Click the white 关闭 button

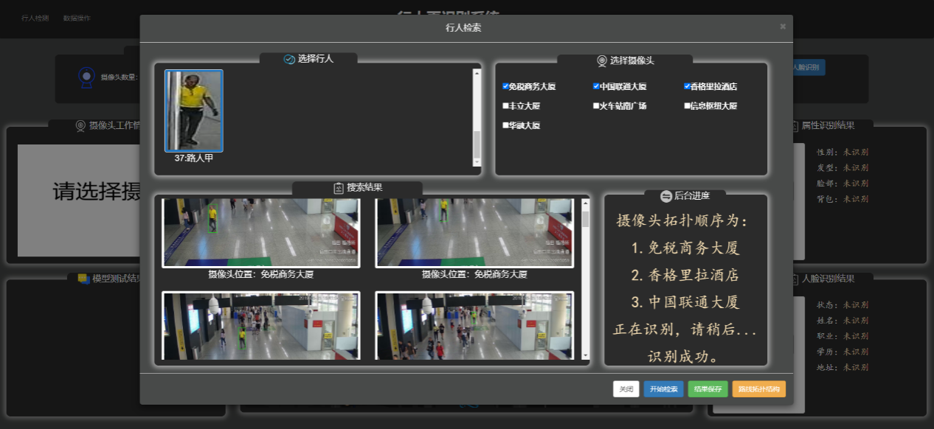pos(626,389)
